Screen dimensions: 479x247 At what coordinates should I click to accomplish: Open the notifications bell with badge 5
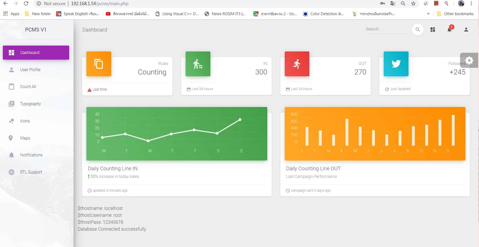tap(449, 29)
